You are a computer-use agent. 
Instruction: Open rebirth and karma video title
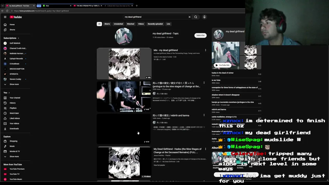tap(171, 115)
